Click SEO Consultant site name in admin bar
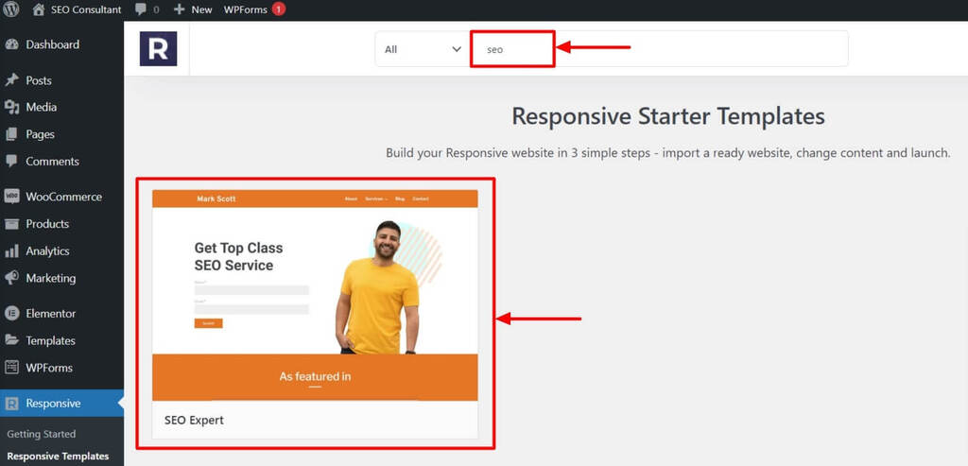Viewport: 968px width, 466px height. [86, 9]
